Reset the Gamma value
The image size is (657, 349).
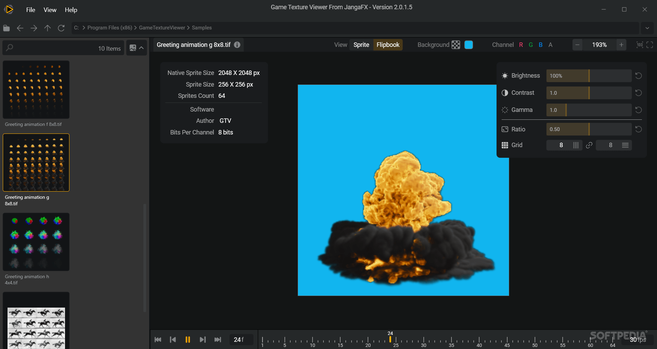coord(639,110)
